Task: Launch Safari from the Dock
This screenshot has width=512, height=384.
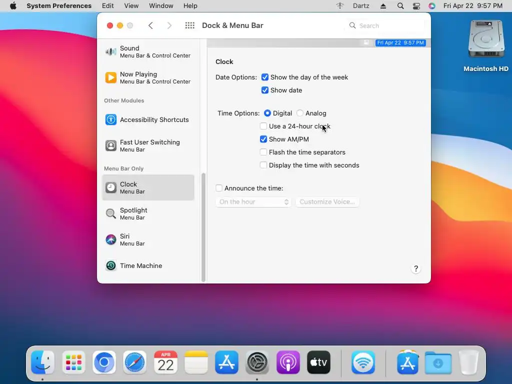Action: (135, 362)
